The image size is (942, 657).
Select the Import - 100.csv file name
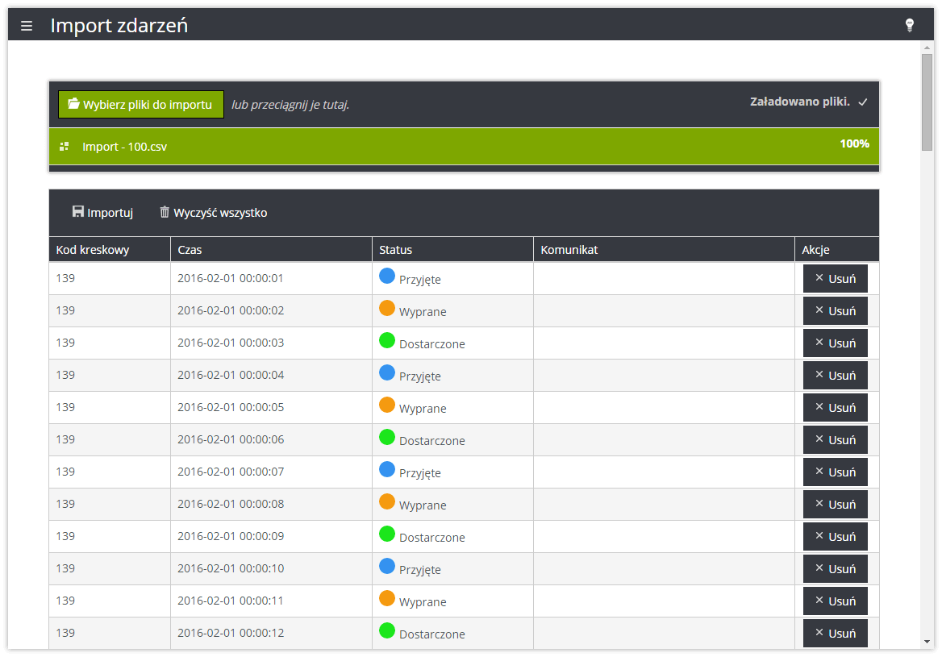(124, 147)
